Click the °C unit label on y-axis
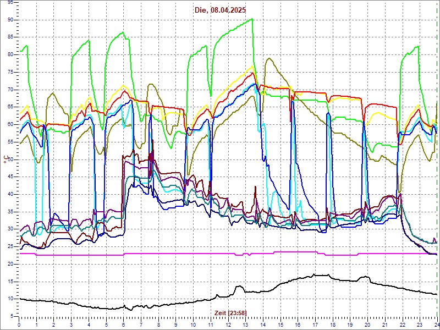 point(5,159)
